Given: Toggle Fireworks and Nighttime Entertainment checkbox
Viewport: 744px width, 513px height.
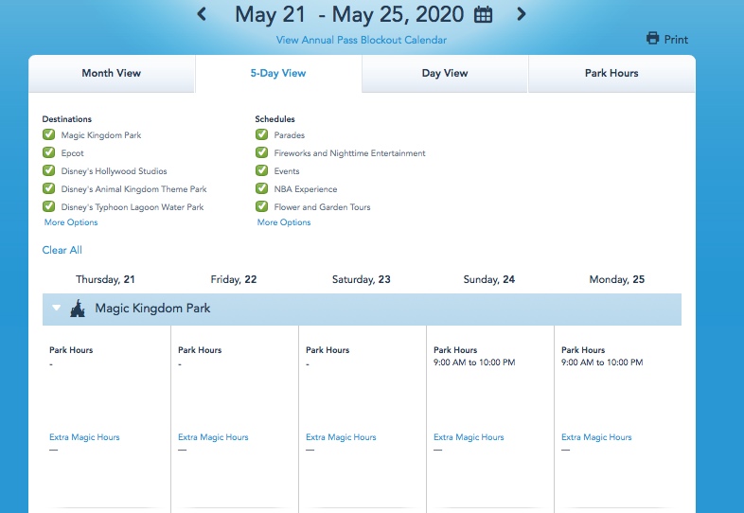Looking at the screenshot, I should (x=261, y=152).
